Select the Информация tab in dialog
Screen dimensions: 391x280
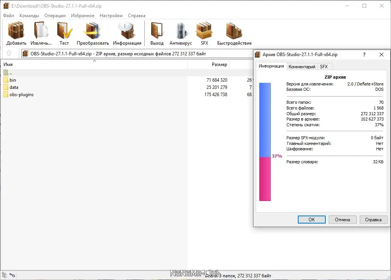[x=271, y=66]
